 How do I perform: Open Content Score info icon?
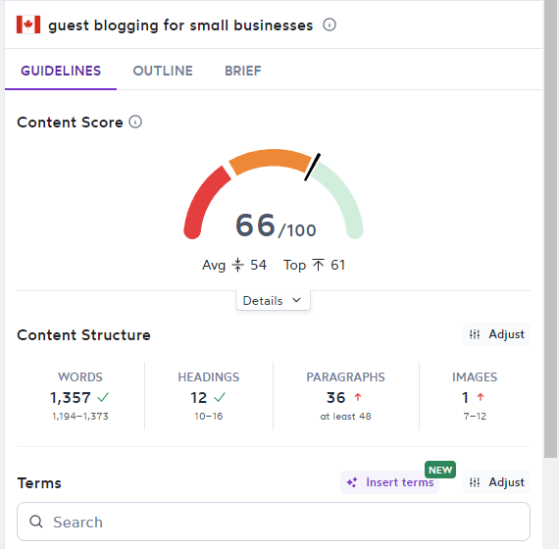pos(135,122)
